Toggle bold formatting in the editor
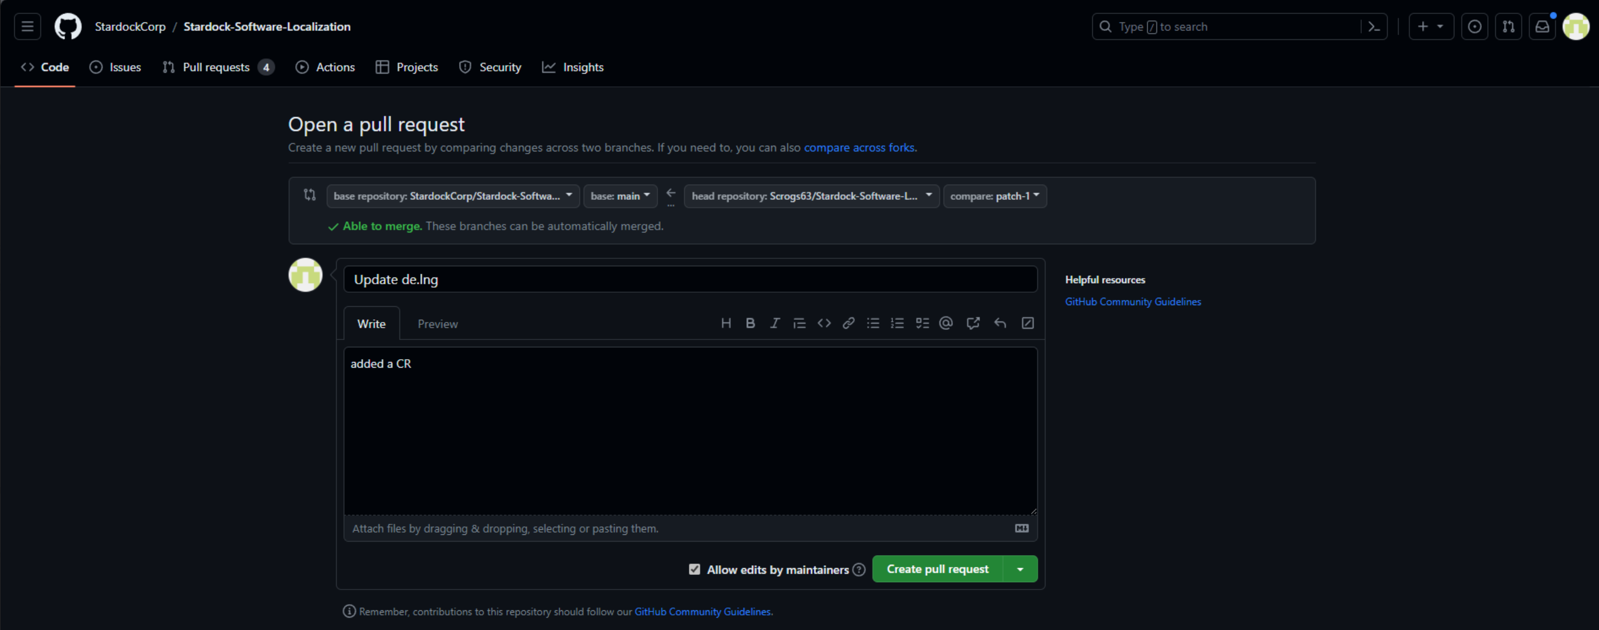The width and height of the screenshot is (1599, 630). pos(750,323)
